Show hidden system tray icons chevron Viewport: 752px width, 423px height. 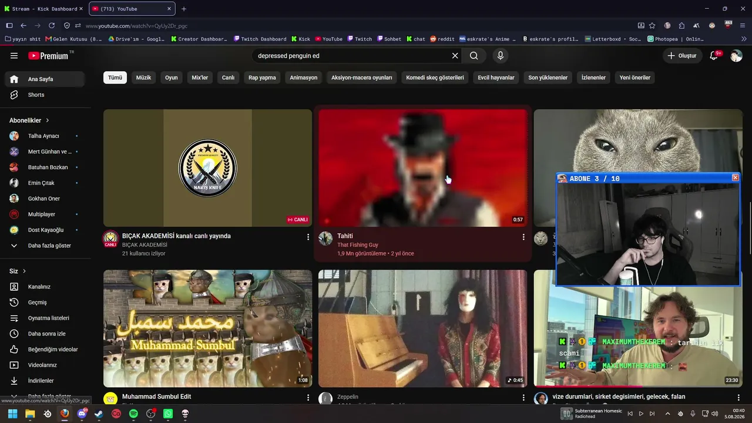click(x=667, y=414)
